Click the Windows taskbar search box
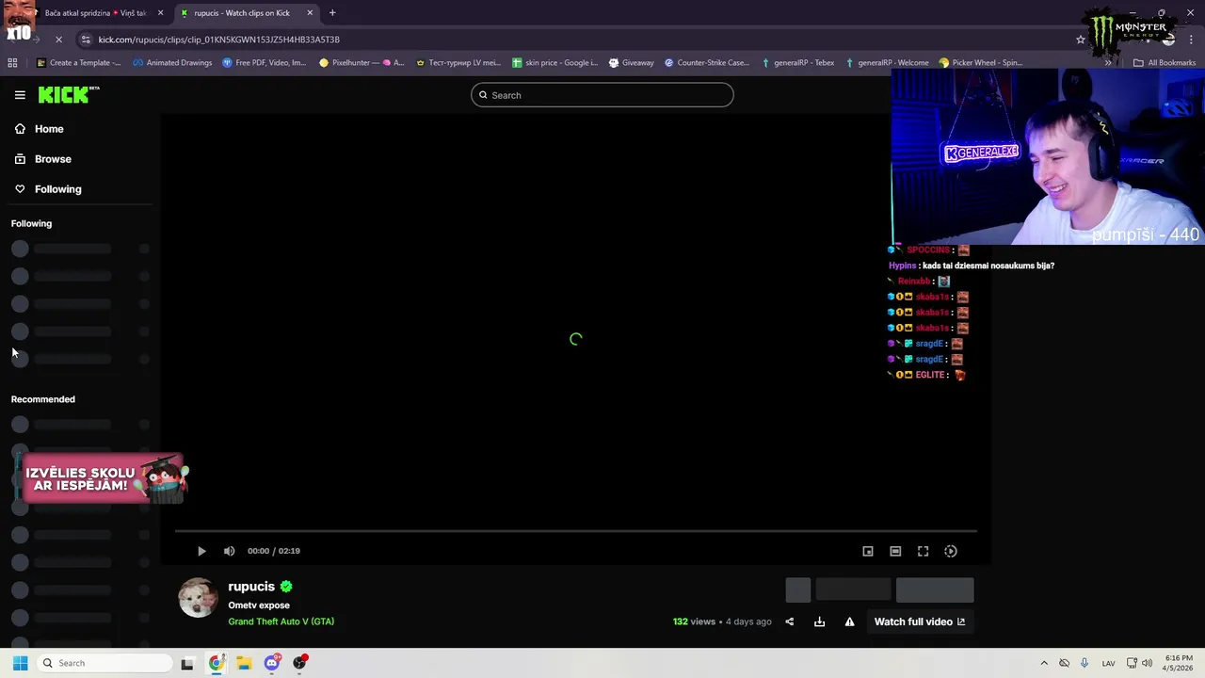The height and width of the screenshot is (678, 1205). click(x=103, y=663)
